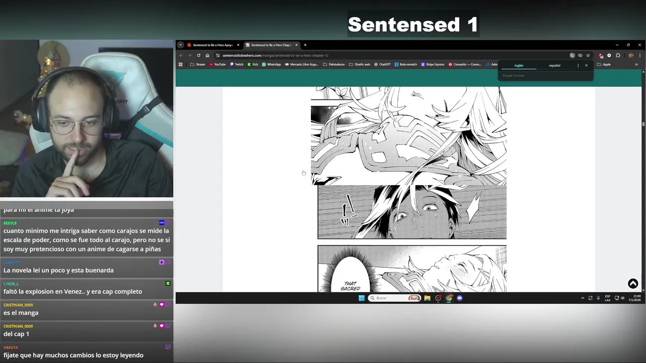
Task: Open the Chrome taskbar icon
Action: click(449, 298)
